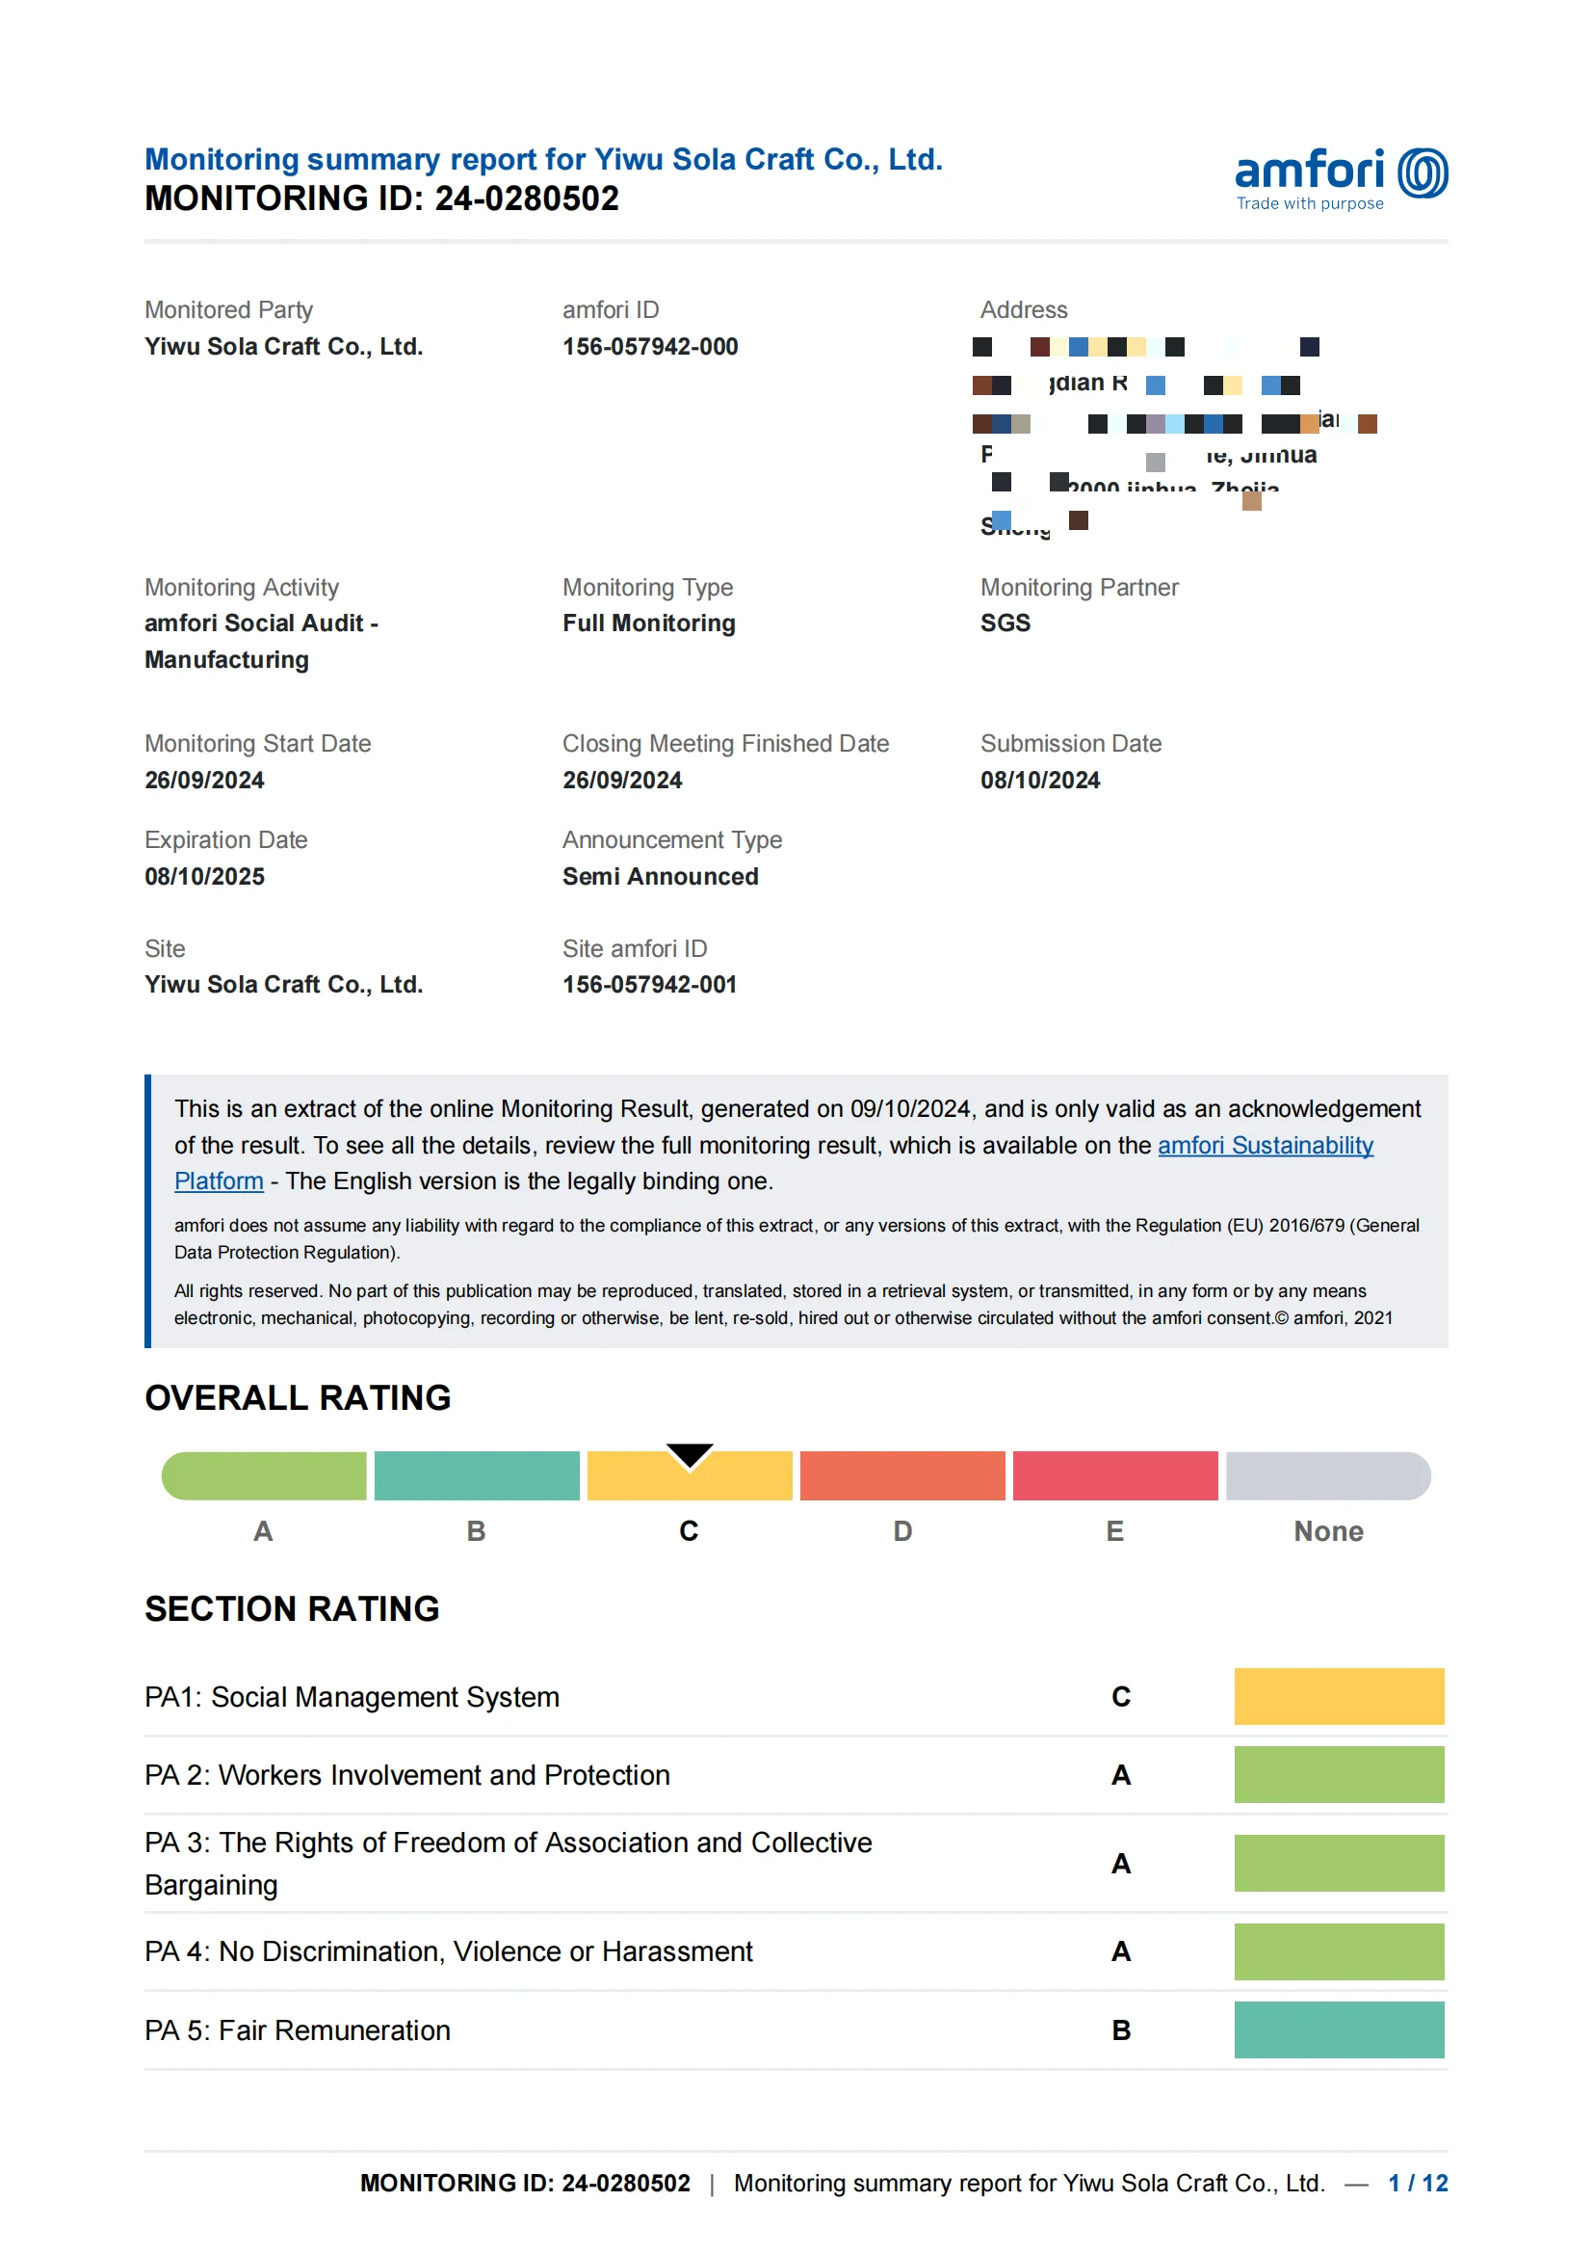Click the Site amfori ID 156-057942-001

point(649,984)
